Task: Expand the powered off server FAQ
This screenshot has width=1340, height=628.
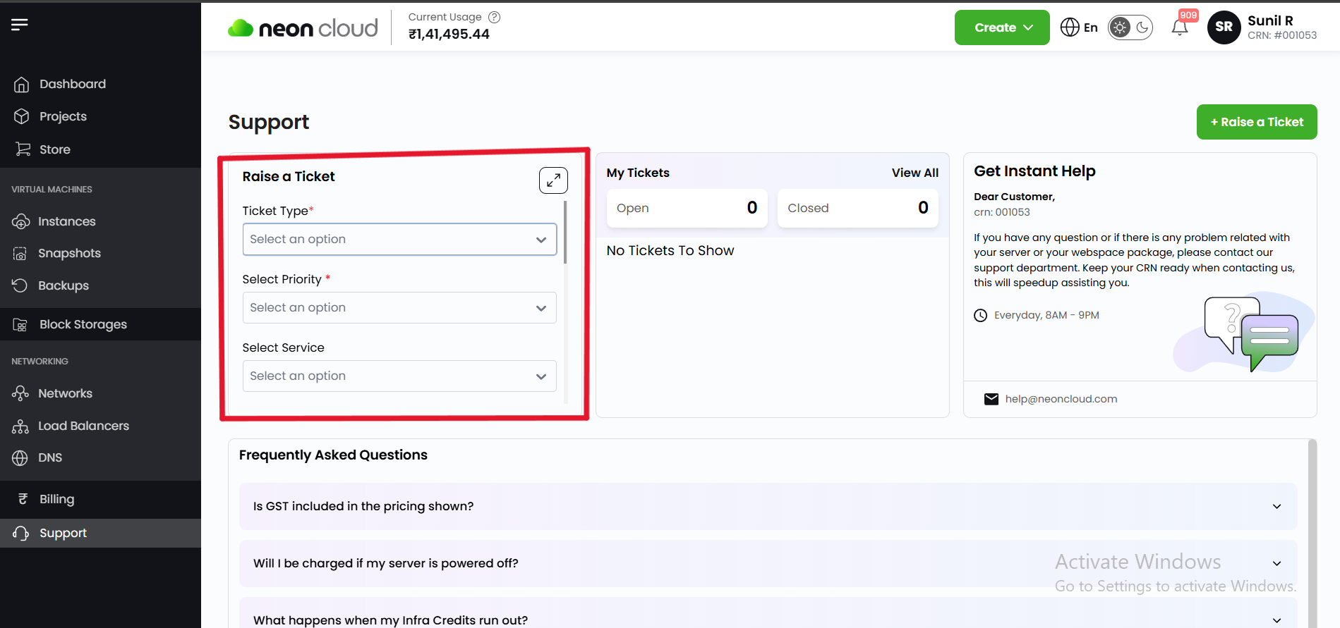Action: (x=768, y=563)
